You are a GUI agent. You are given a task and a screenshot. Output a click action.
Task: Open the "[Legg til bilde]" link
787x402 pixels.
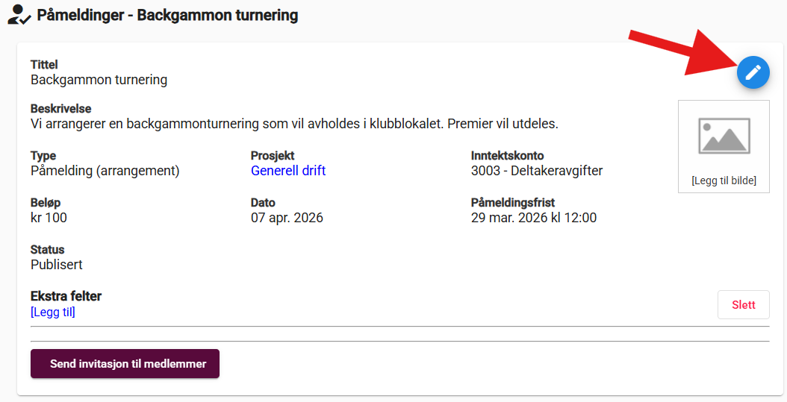724,180
